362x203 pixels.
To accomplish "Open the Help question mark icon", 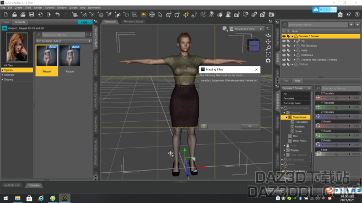I will [x=357, y=14].
